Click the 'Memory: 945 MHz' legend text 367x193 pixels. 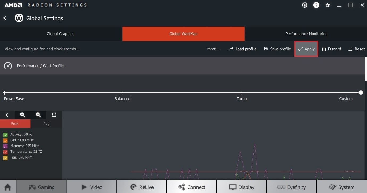click(25, 146)
